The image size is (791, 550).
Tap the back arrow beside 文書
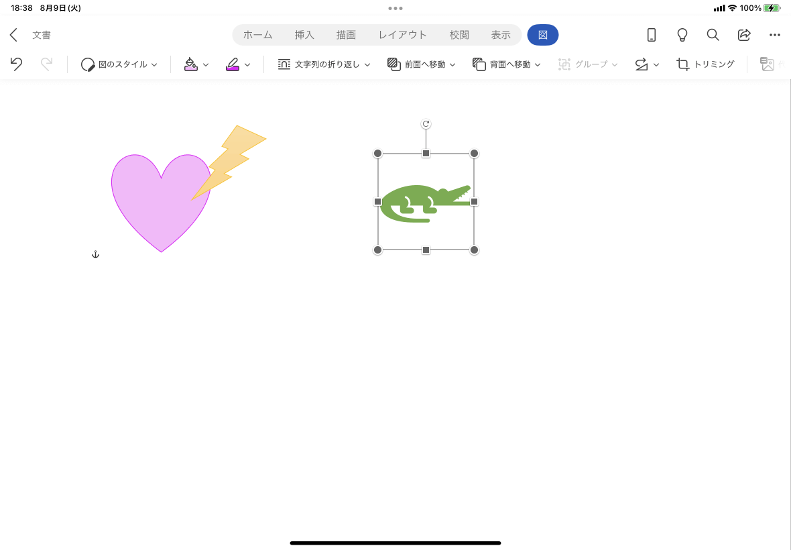point(13,35)
